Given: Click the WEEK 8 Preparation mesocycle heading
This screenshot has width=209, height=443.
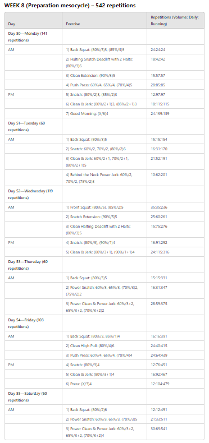Looking at the screenshot, I should [x=70, y=6].
